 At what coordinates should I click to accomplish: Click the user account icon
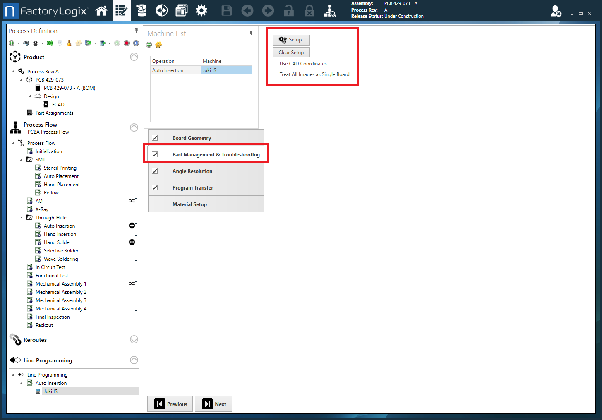[x=556, y=11]
